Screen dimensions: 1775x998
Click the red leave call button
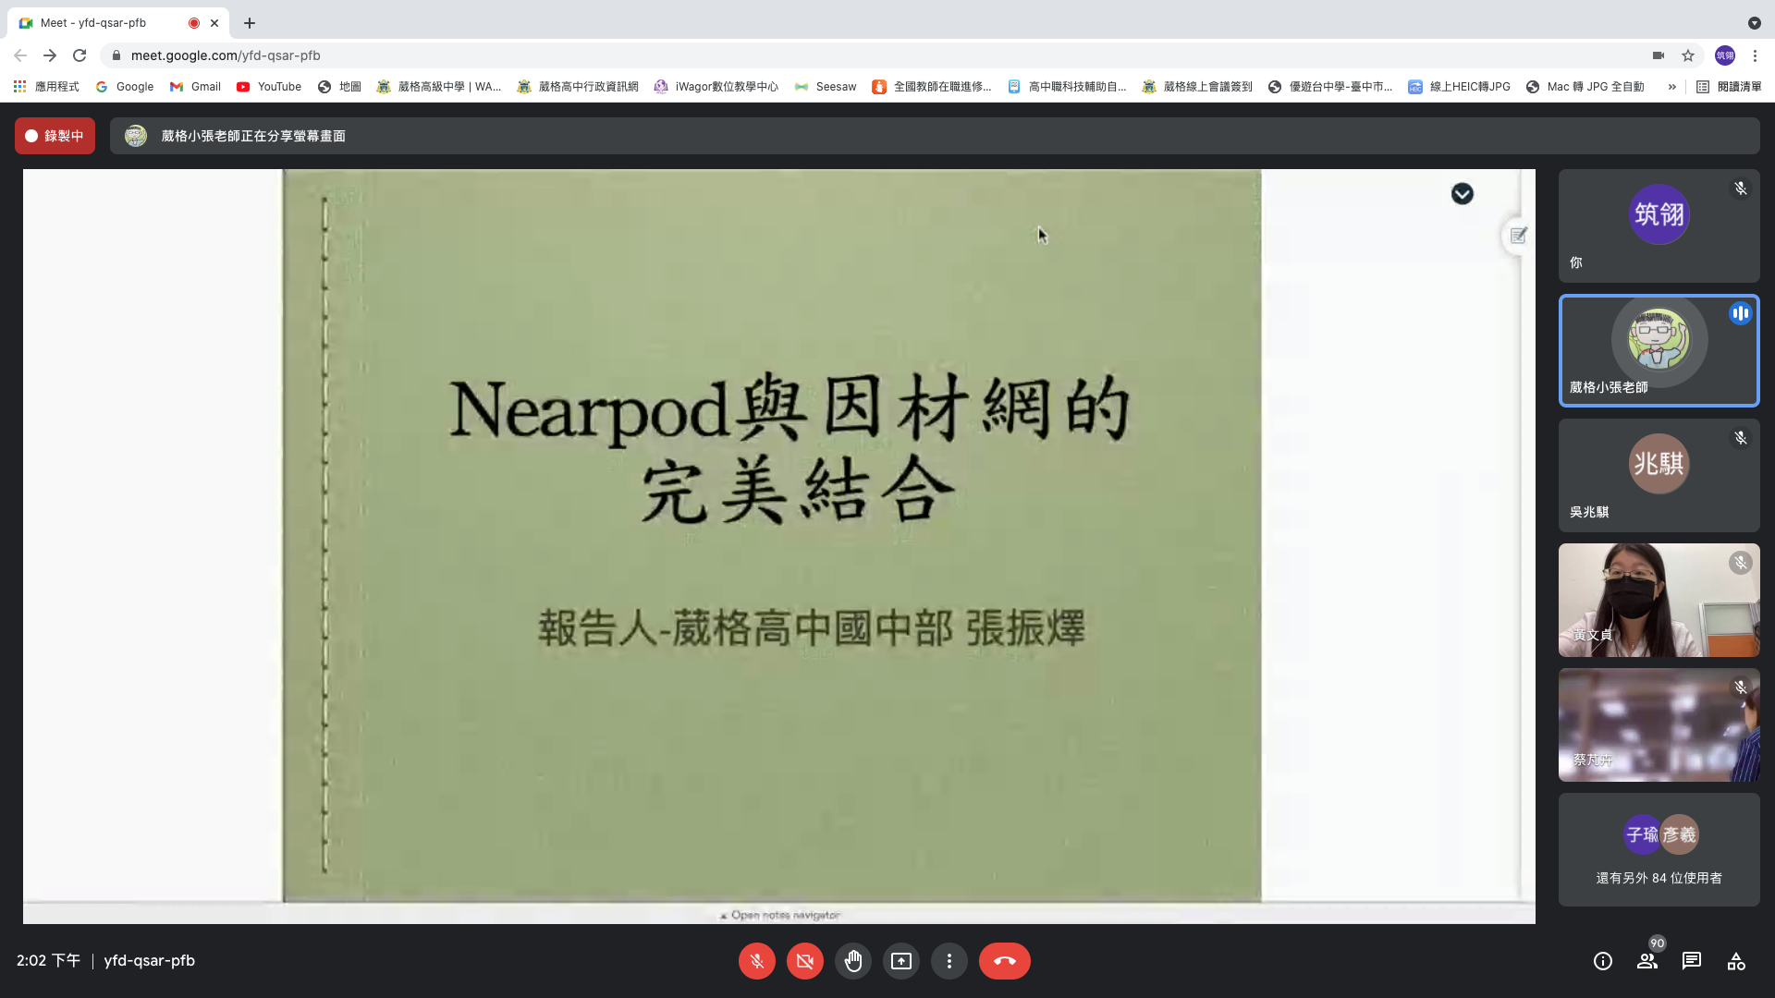click(1004, 961)
